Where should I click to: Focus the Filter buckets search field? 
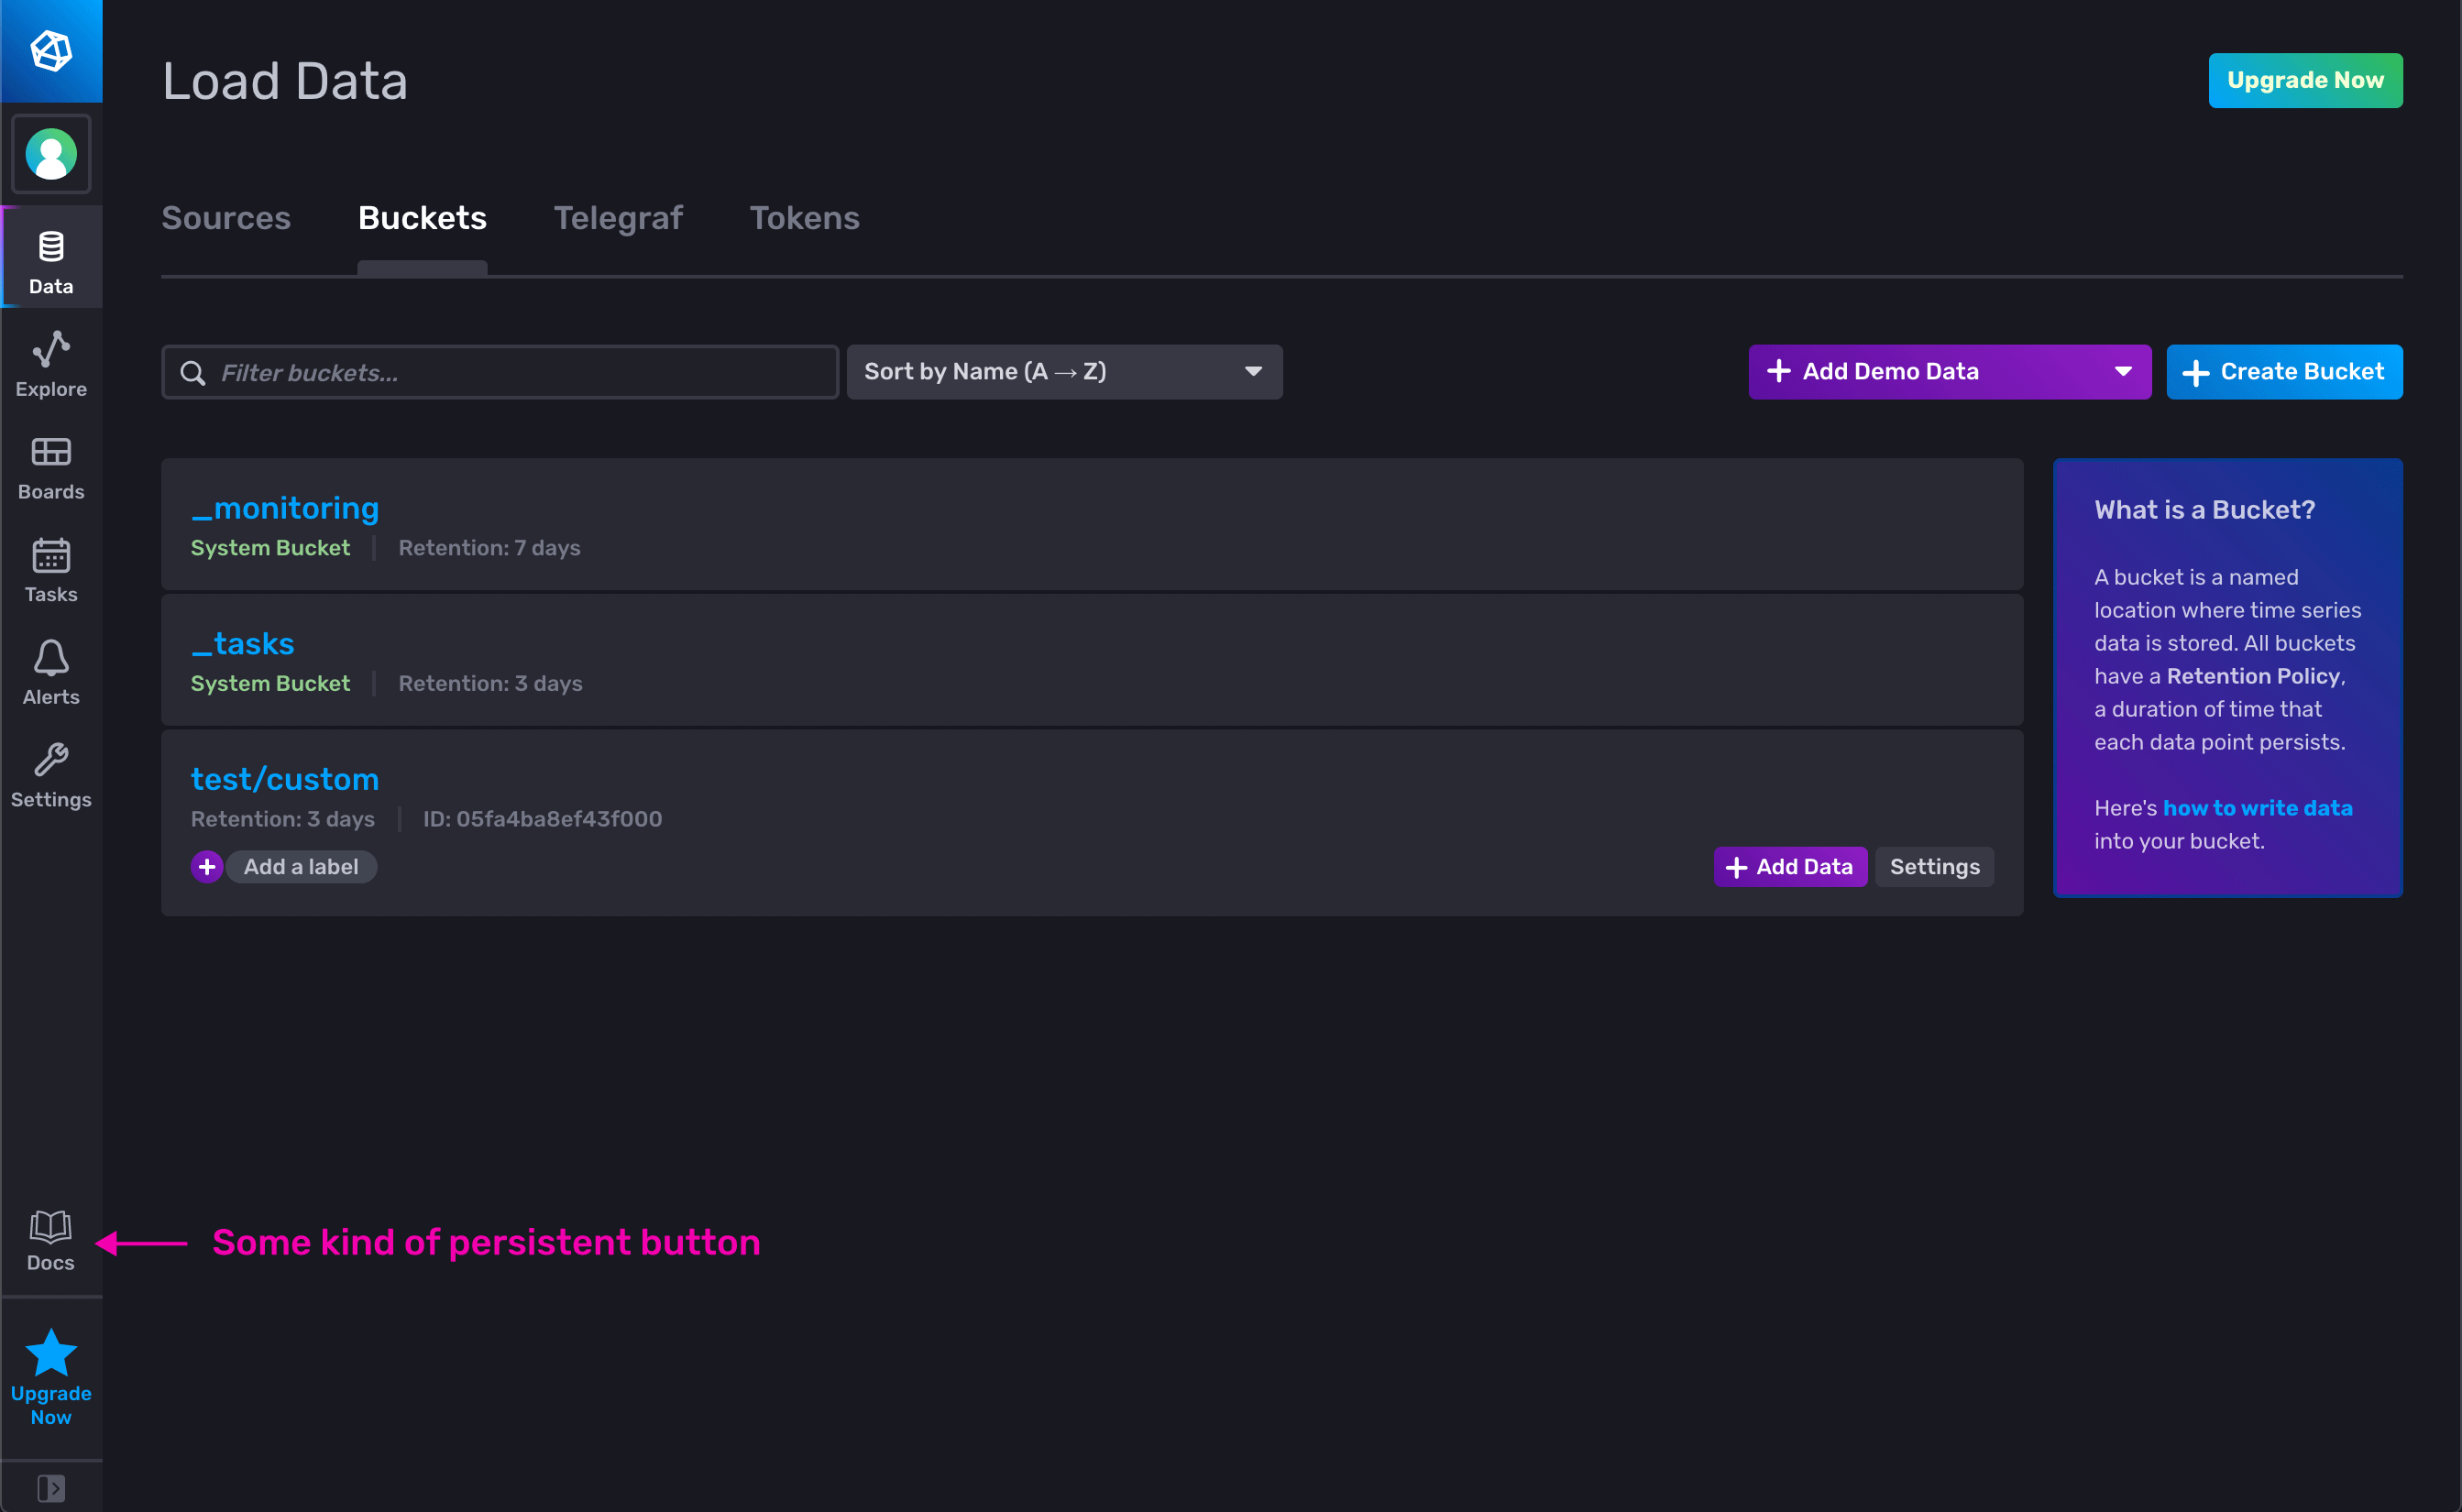click(500, 372)
